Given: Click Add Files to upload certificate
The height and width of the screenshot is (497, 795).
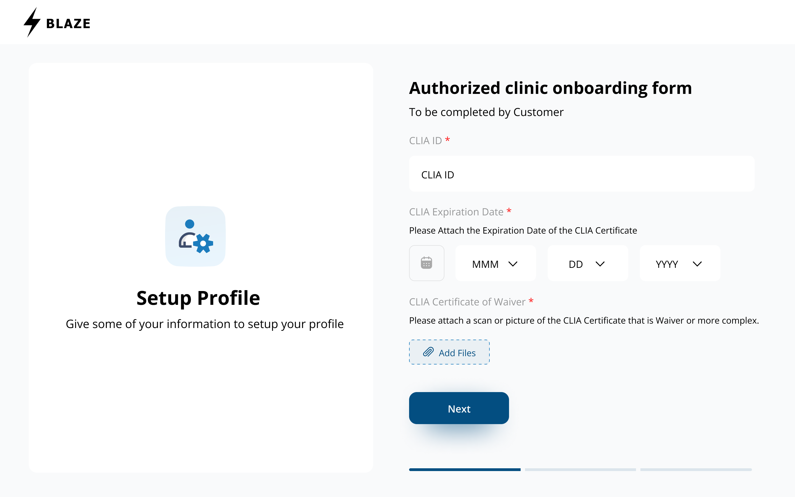Looking at the screenshot, I should pos(457,353).
